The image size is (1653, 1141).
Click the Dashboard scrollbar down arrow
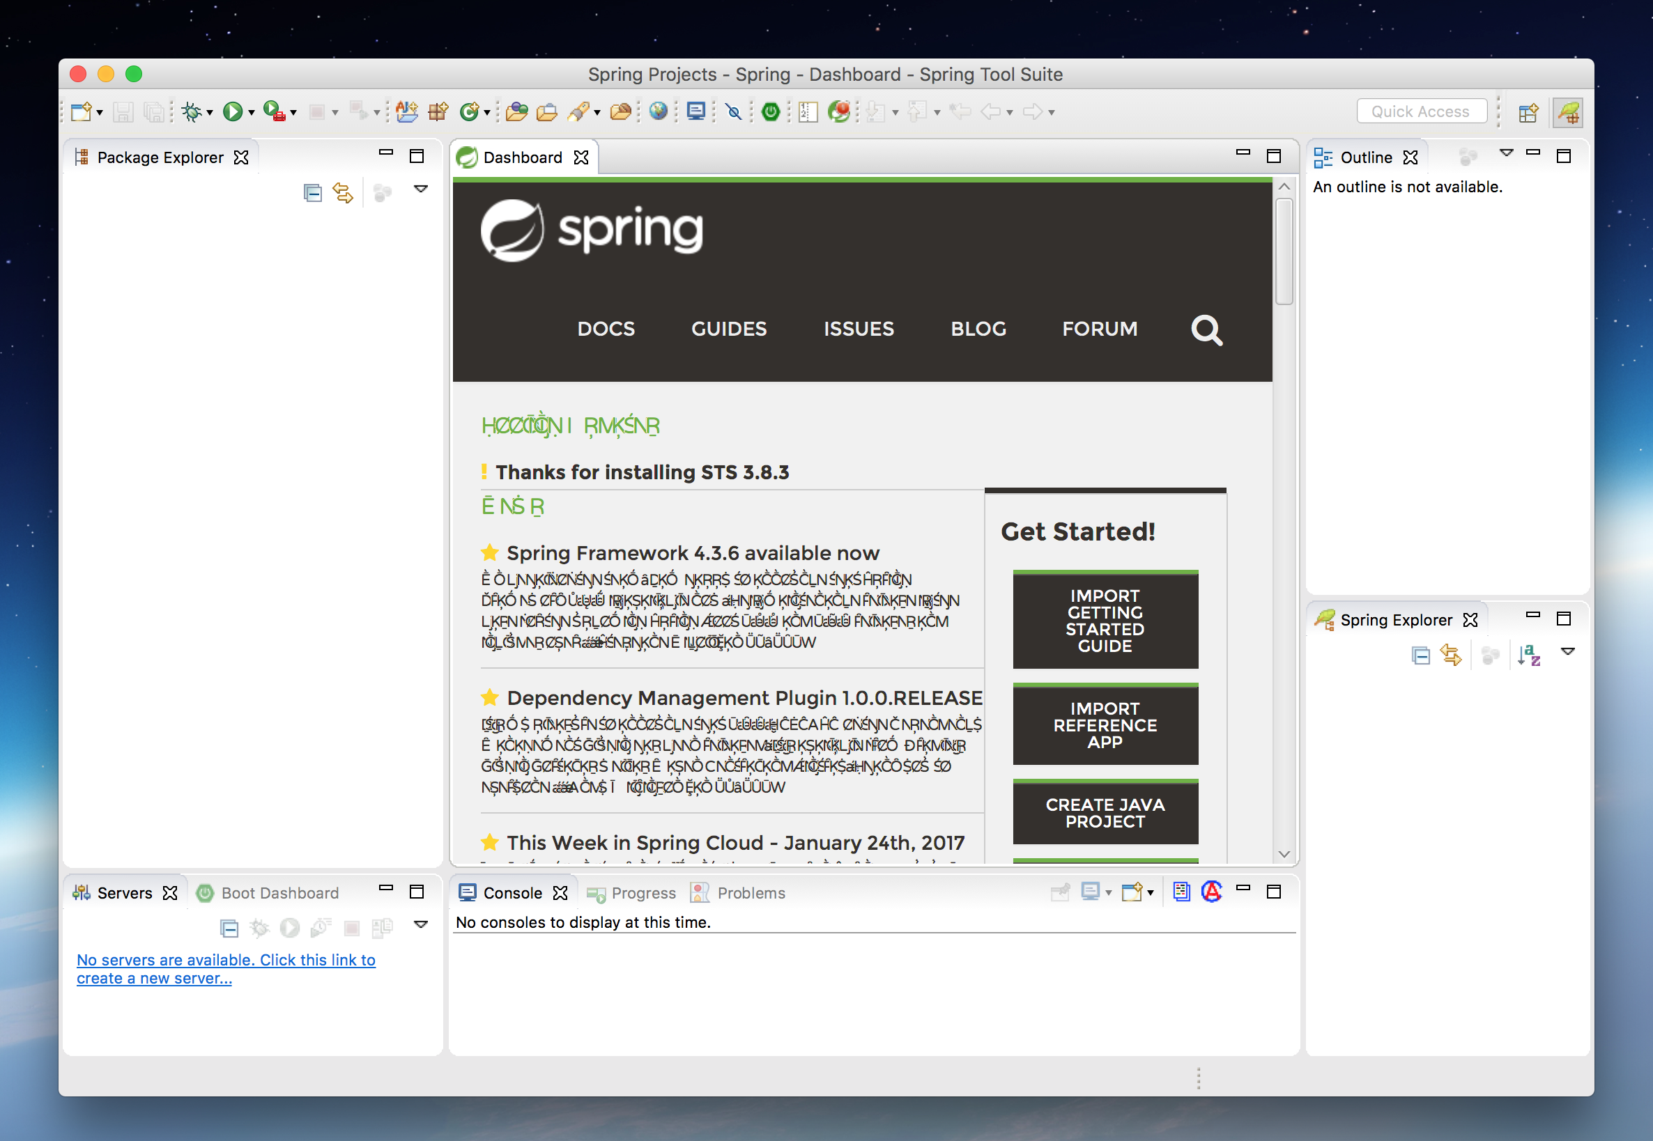click(1284, 853)
